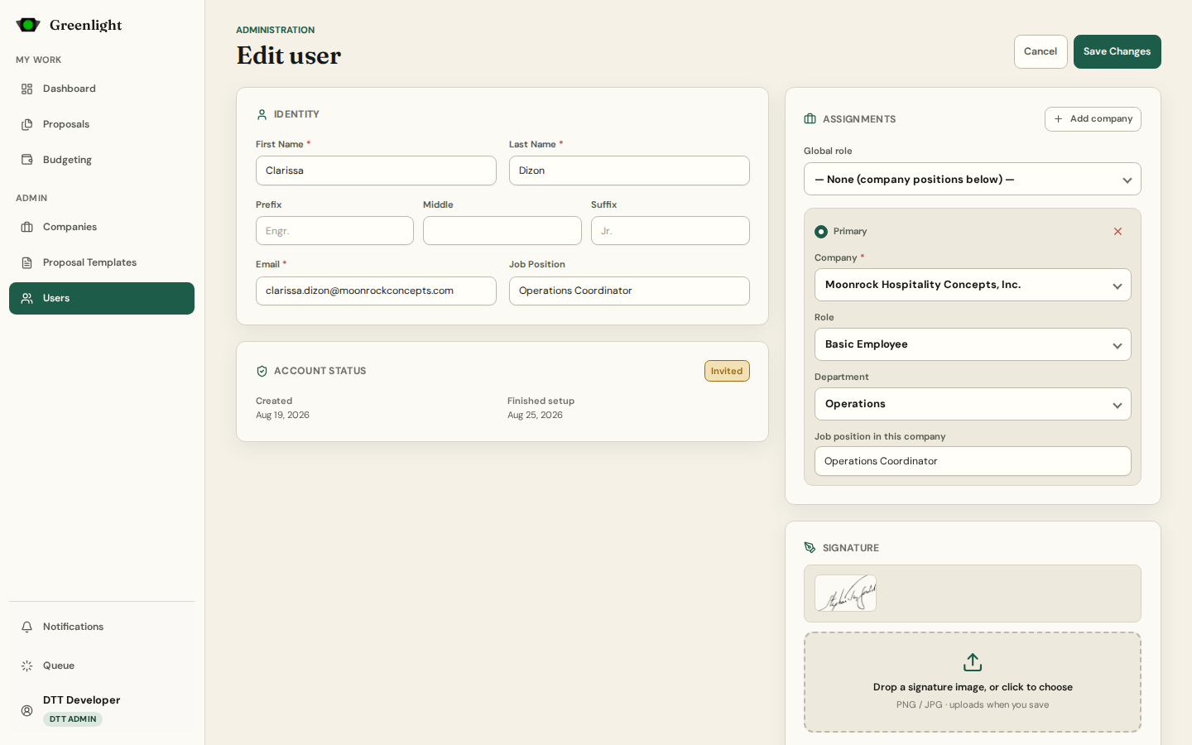Click the Email input field
The image size is (1192, 745).
point(376,291)
